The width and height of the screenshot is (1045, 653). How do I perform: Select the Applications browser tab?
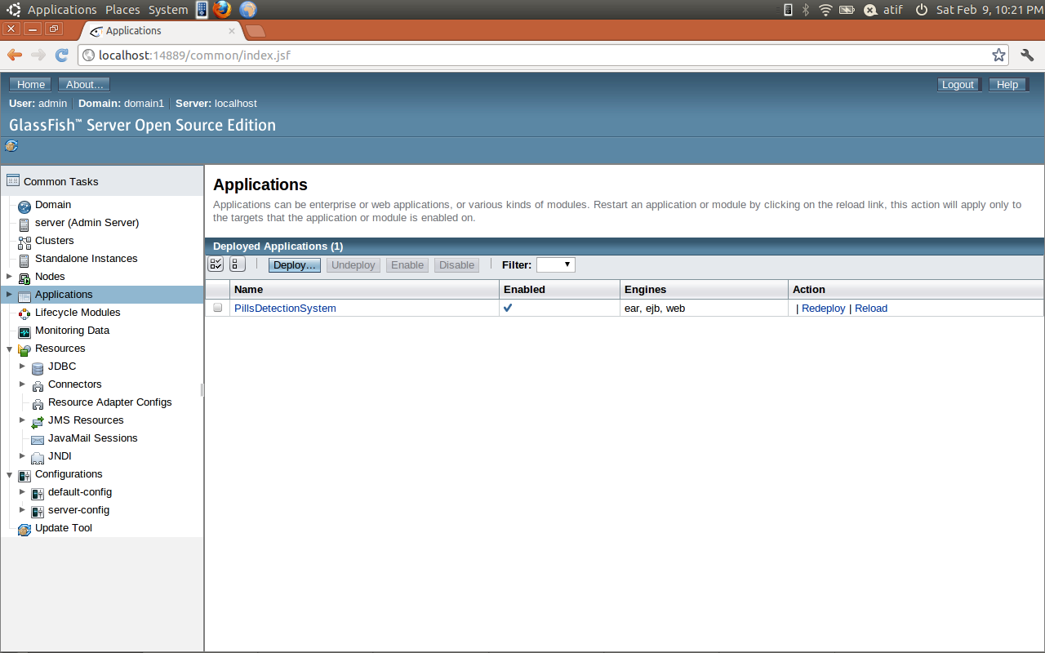pyautogui.click(x=162, y=31)
